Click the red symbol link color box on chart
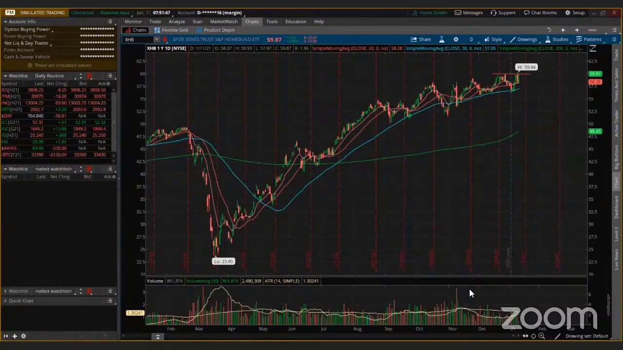623x350 pixels. click(165, 39)
